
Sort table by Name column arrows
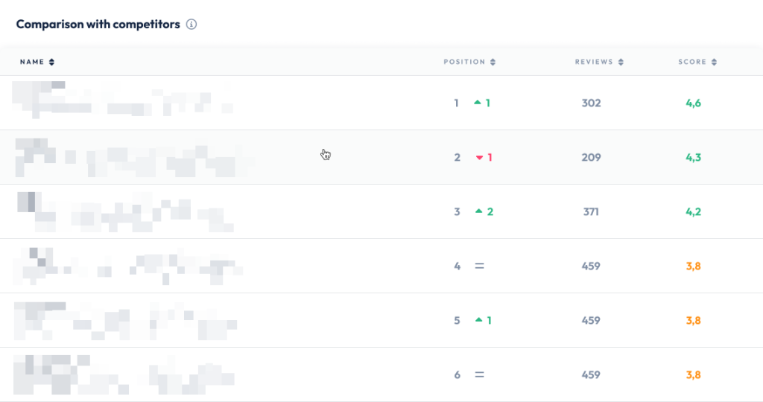coord(51,62)
